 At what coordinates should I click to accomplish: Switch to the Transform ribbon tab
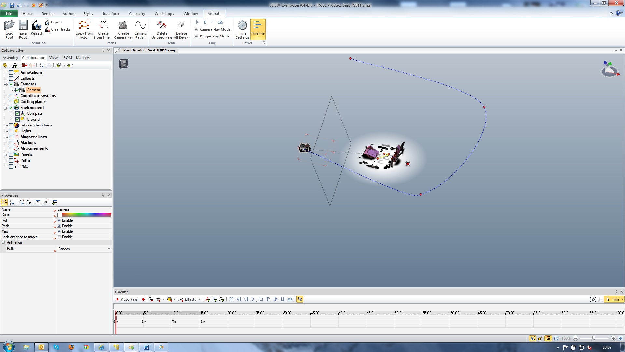point(111,14)
